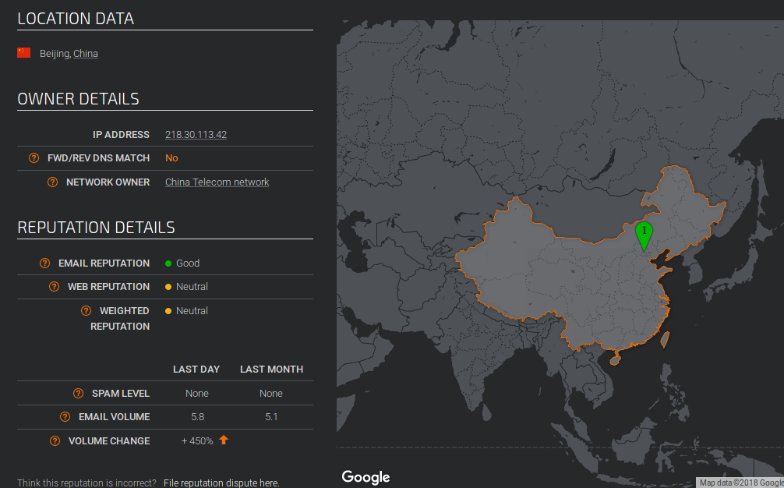
Task: Open help for FWD/REV DNS MATCH
Action: click(34, 157)
